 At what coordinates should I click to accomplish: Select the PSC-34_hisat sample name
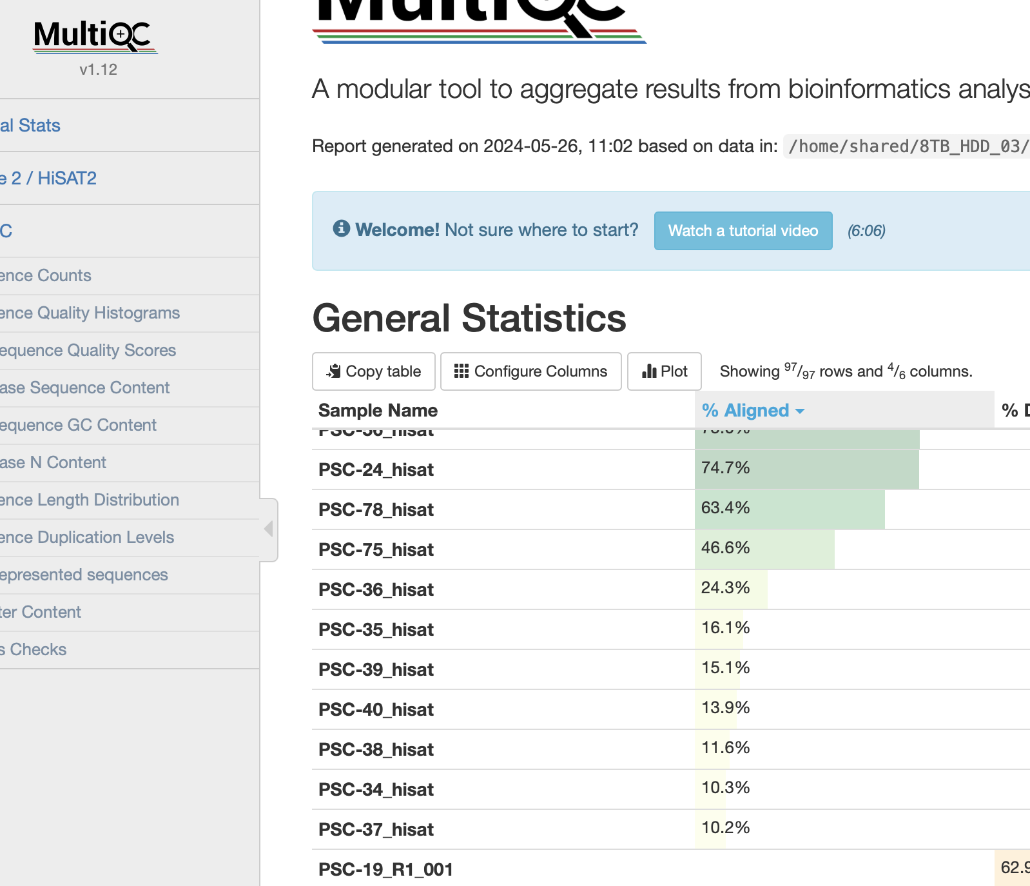pos(376,789)
